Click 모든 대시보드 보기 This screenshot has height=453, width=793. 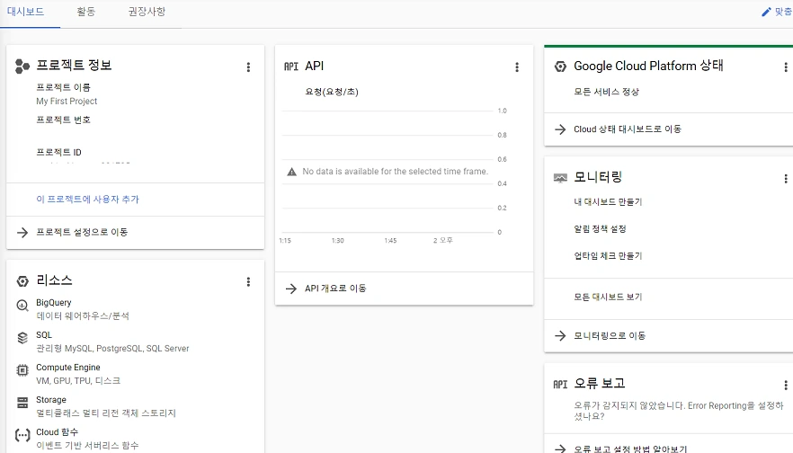(608, 297)
